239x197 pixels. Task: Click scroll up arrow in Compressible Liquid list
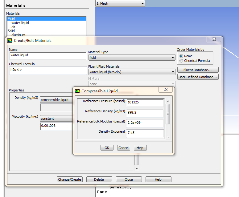coord(168,101)
